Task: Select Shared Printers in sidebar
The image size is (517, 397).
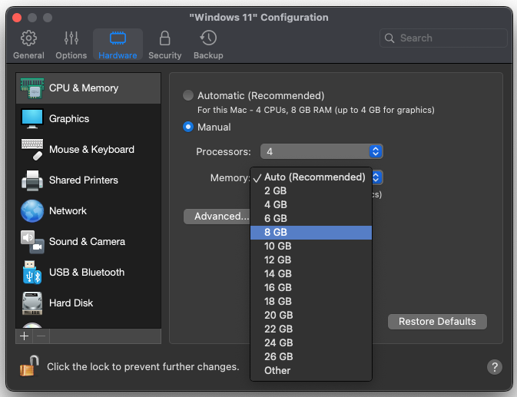Action: 88,180
